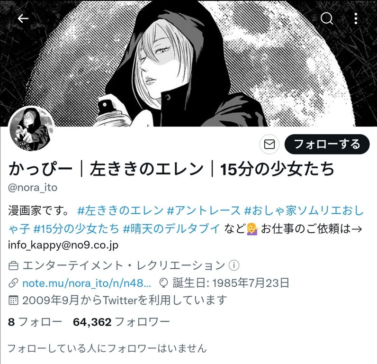
Task: Open hashtag #15分の少女たち in bio
Action: (x=76, y=228)
